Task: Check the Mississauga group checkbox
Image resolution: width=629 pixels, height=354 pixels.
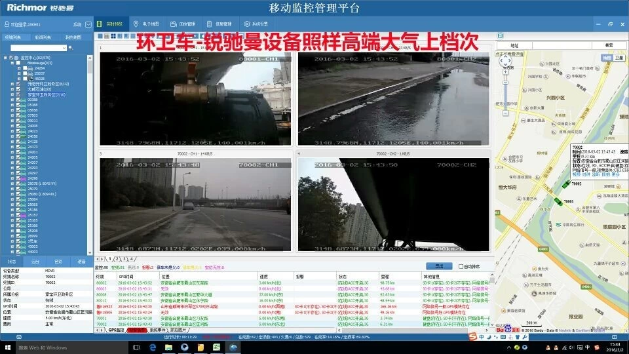Action: (18, 63)
